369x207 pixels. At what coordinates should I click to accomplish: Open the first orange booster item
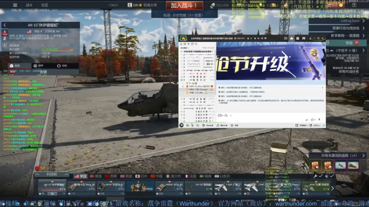pyautogui.click(x=315, y=166)
